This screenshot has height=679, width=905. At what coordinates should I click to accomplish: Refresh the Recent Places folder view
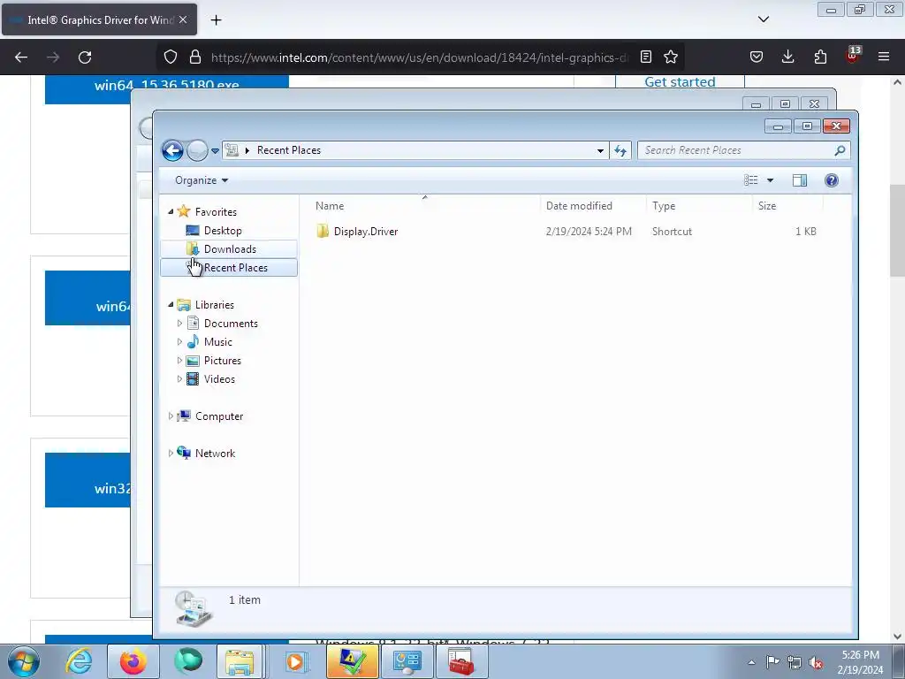[x=620, y=150]
